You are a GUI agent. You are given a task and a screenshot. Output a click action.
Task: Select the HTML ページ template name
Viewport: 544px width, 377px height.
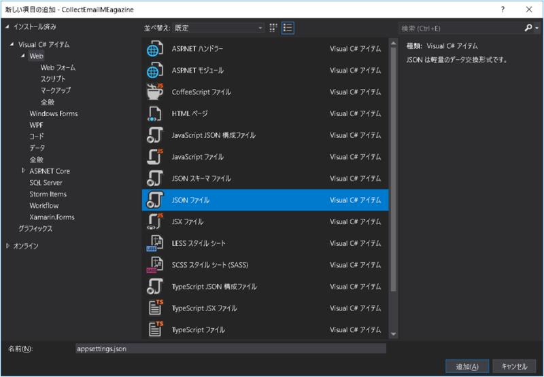pos(190,113)
